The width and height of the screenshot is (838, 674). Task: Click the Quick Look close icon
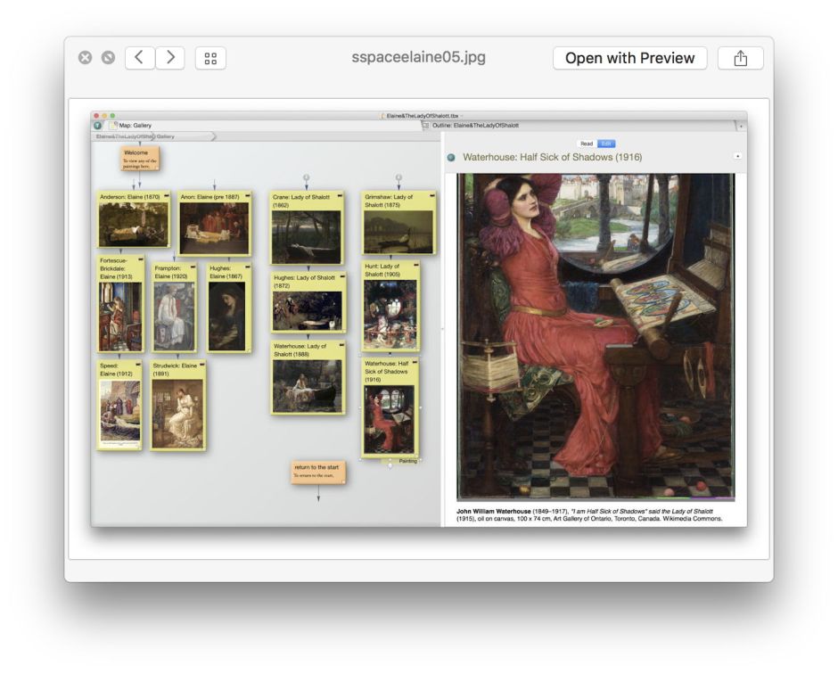click(85, 58)
